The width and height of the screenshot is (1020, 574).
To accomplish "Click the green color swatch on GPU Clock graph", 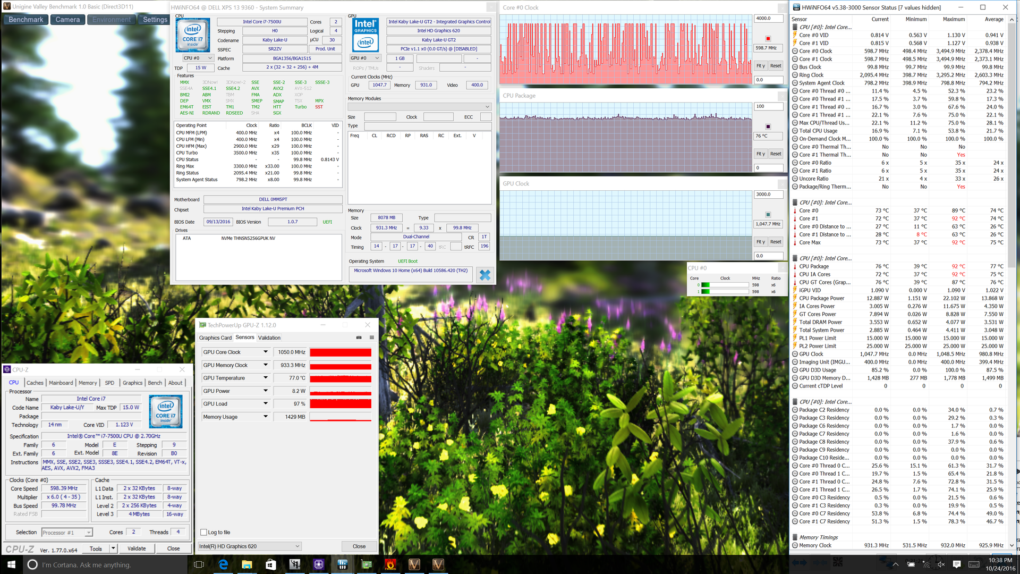I will [768, 215].
